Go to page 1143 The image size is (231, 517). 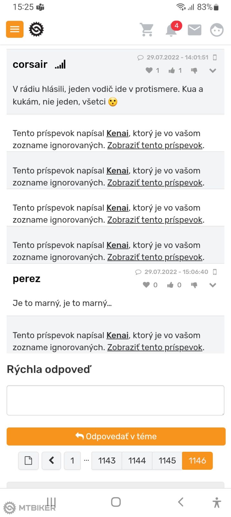[107, 460]
